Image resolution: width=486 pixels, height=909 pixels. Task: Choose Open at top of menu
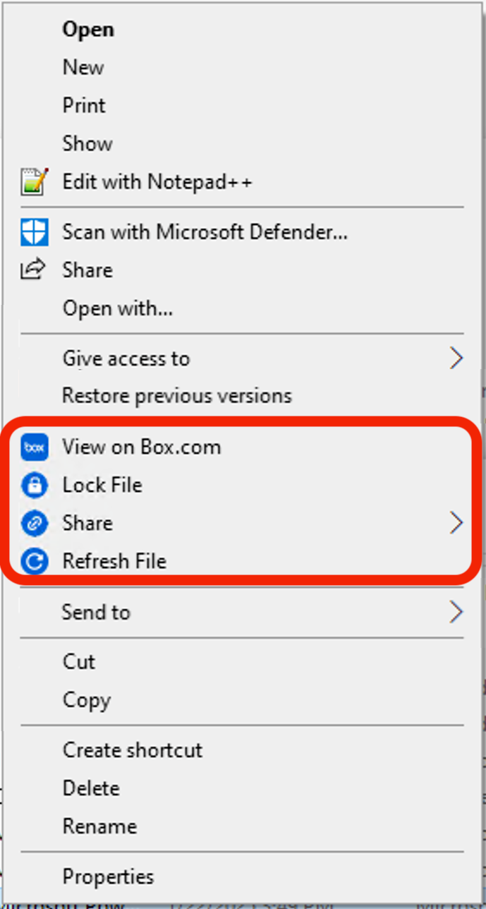pyautogui.click(x=88, y=30)
